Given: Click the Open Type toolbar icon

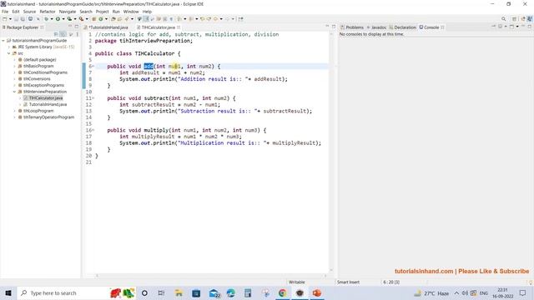Looking at the screenshot, I should coord(113,19).
